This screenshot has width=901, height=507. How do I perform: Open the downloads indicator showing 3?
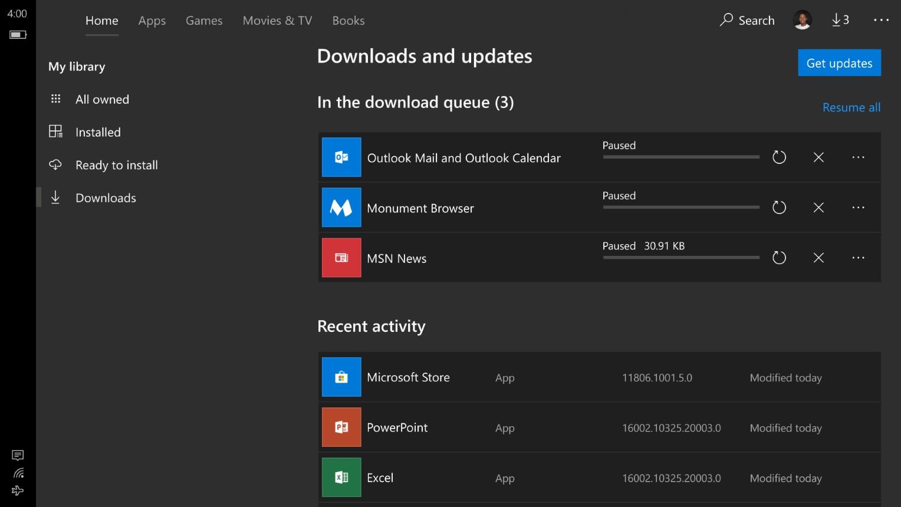point(840,20)
